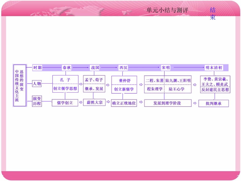Click the arrow between 孔子 box and 孟子 box
The image size is (241, 181).
pyautogui.click(x=81, y=84)
